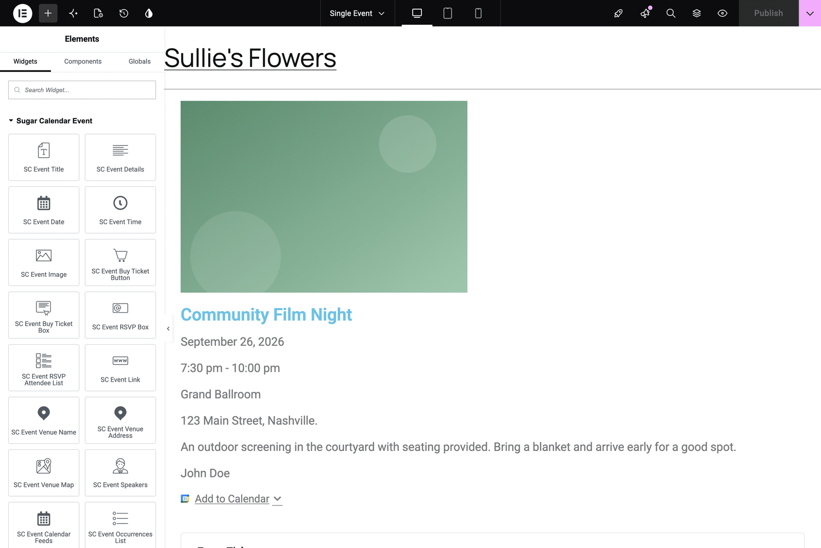The height and width of the screenshot is (548, 821).
Task: Select the SC Event Venue Map widget
Action: tap(44, 473)
